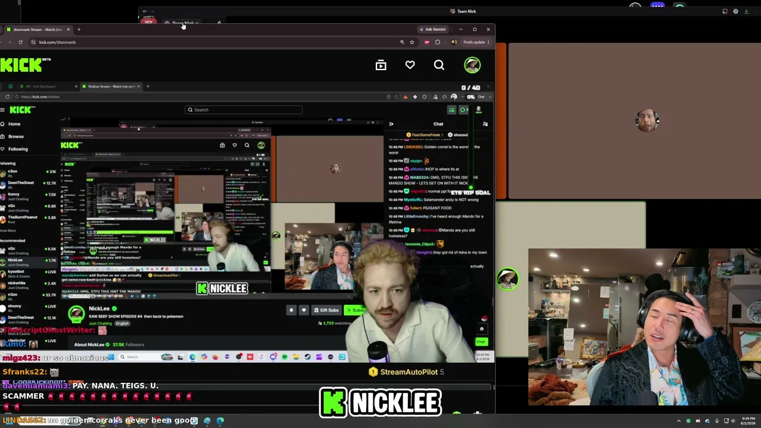The image size is (761, 428).
Task: Click the taskbar clock in the bottom corner
Action: pos(748,421)
